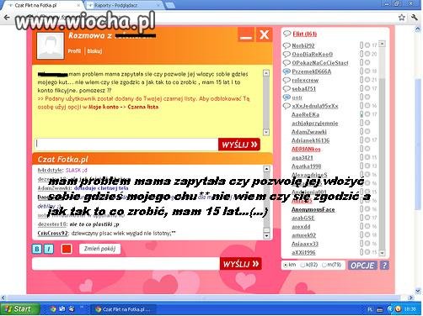The image size is (423, 316).
Task: Open browser wrench settings menu
Action: coord(415,18)
